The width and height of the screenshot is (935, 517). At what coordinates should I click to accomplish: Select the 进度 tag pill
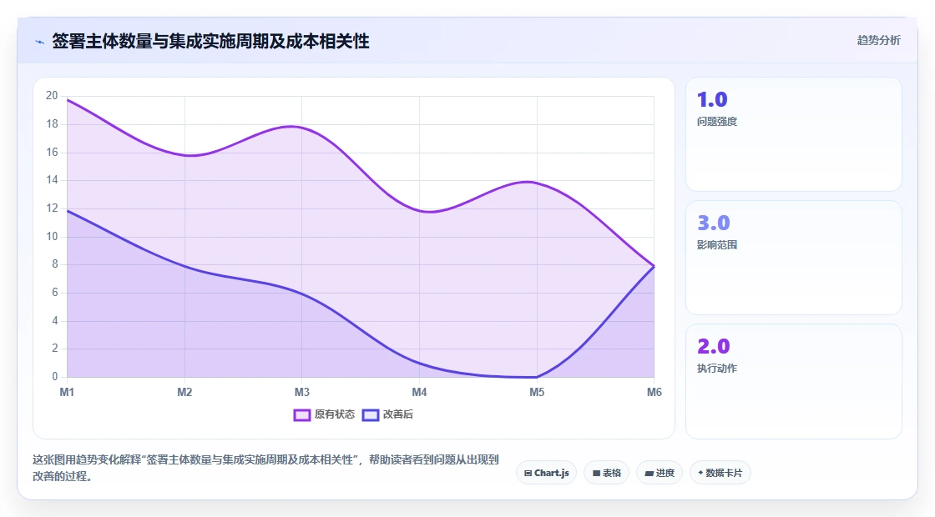(x=660, y=473)
